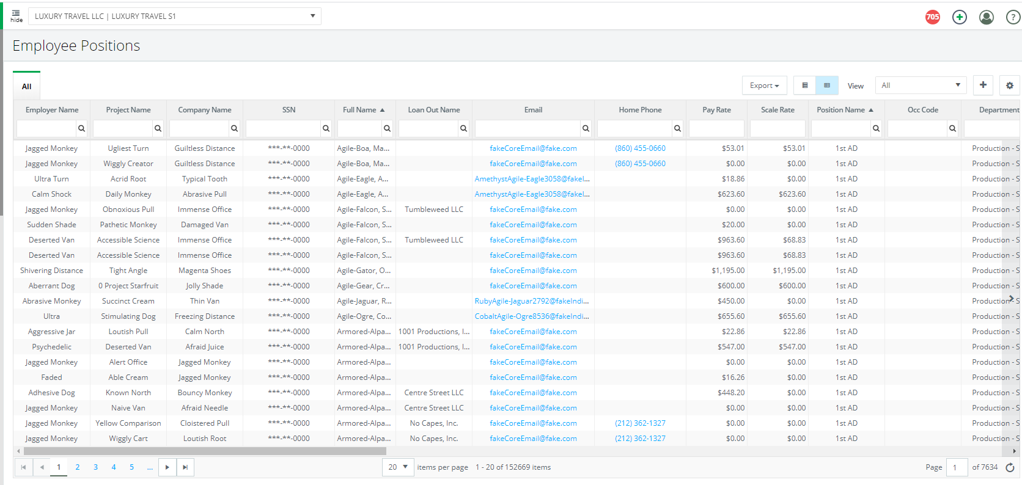
Task: Click the scrollbar right arrow
Action: (1014, 451)
